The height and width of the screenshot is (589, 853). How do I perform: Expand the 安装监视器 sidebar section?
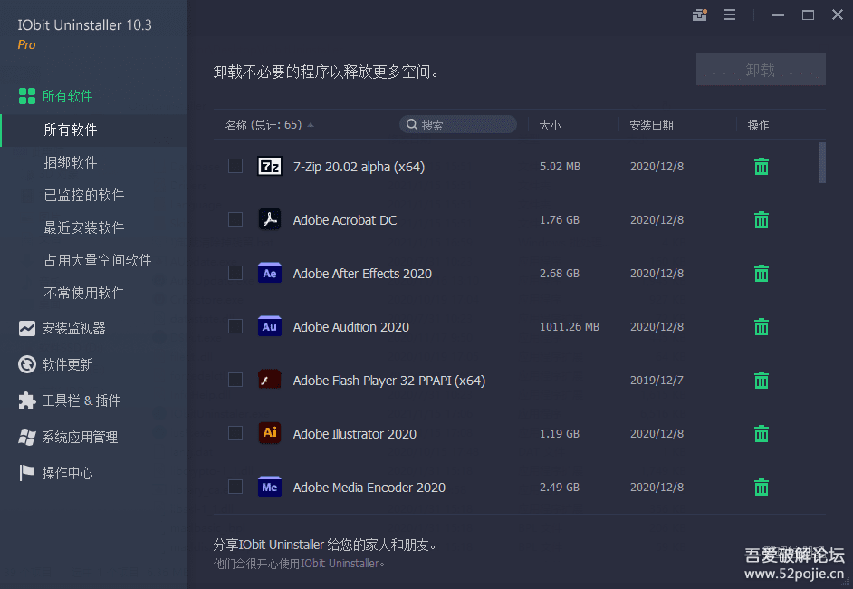[x=73, y=329]
